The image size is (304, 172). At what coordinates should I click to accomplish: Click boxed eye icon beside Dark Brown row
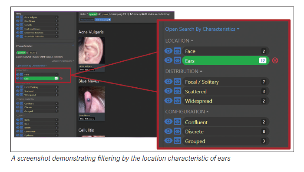click(21, 132)
